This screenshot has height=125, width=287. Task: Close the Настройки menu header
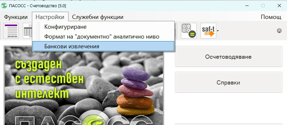point(50,17)
